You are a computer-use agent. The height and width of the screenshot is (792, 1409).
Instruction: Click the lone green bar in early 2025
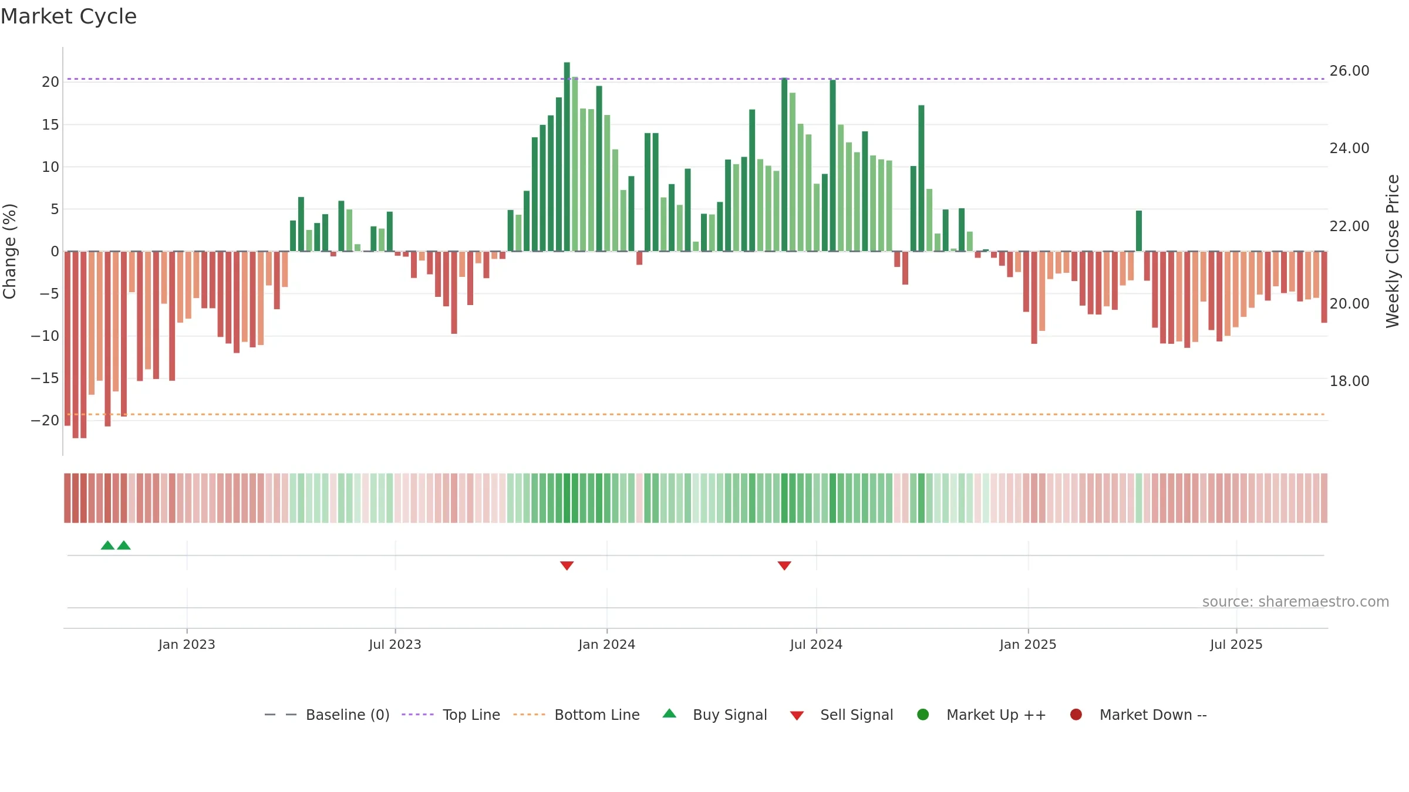pos(1139,231)
